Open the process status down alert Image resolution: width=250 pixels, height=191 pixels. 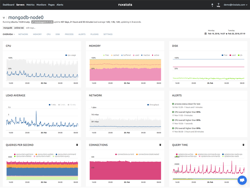[187, 104]
